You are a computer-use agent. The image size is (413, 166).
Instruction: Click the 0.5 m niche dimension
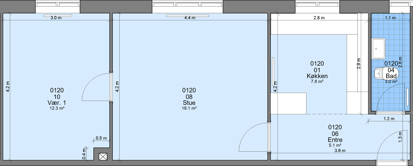[x=101, y=138]
